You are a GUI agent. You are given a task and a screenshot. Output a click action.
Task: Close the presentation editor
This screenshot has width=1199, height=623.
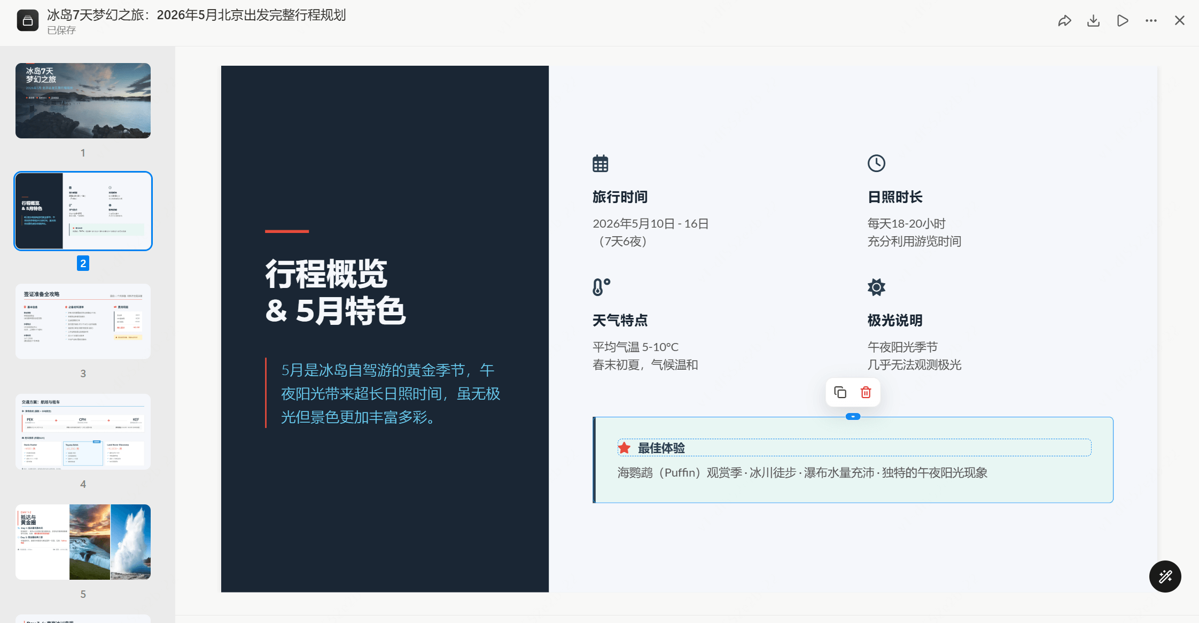click(x=1180, y=21)
